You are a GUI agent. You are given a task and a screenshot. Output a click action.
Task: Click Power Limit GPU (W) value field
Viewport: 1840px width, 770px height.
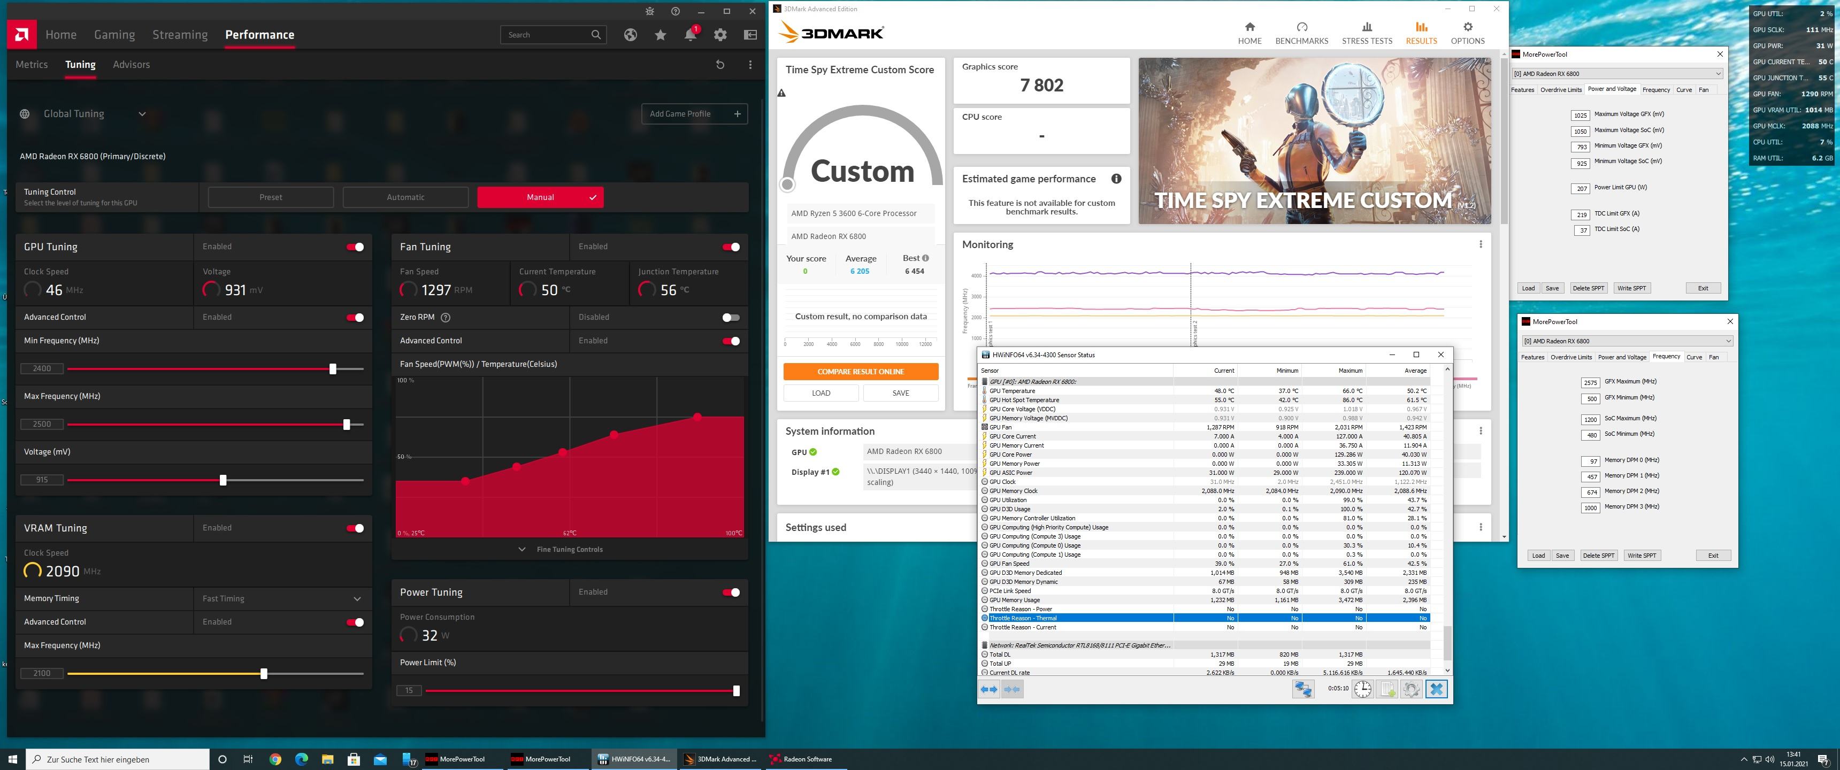tap(1580, 189)
